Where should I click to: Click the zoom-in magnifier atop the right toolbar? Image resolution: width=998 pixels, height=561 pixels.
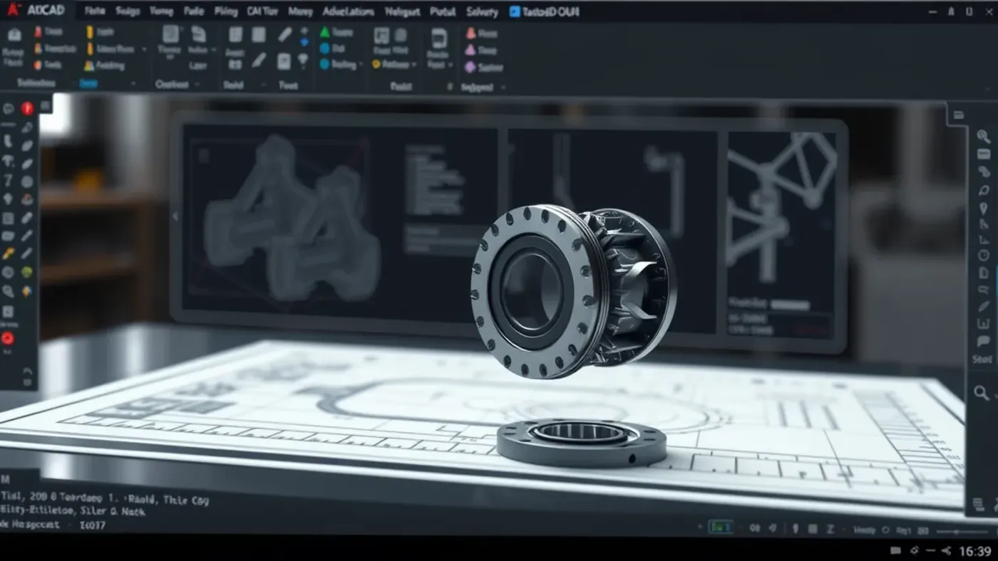point(984,137)
